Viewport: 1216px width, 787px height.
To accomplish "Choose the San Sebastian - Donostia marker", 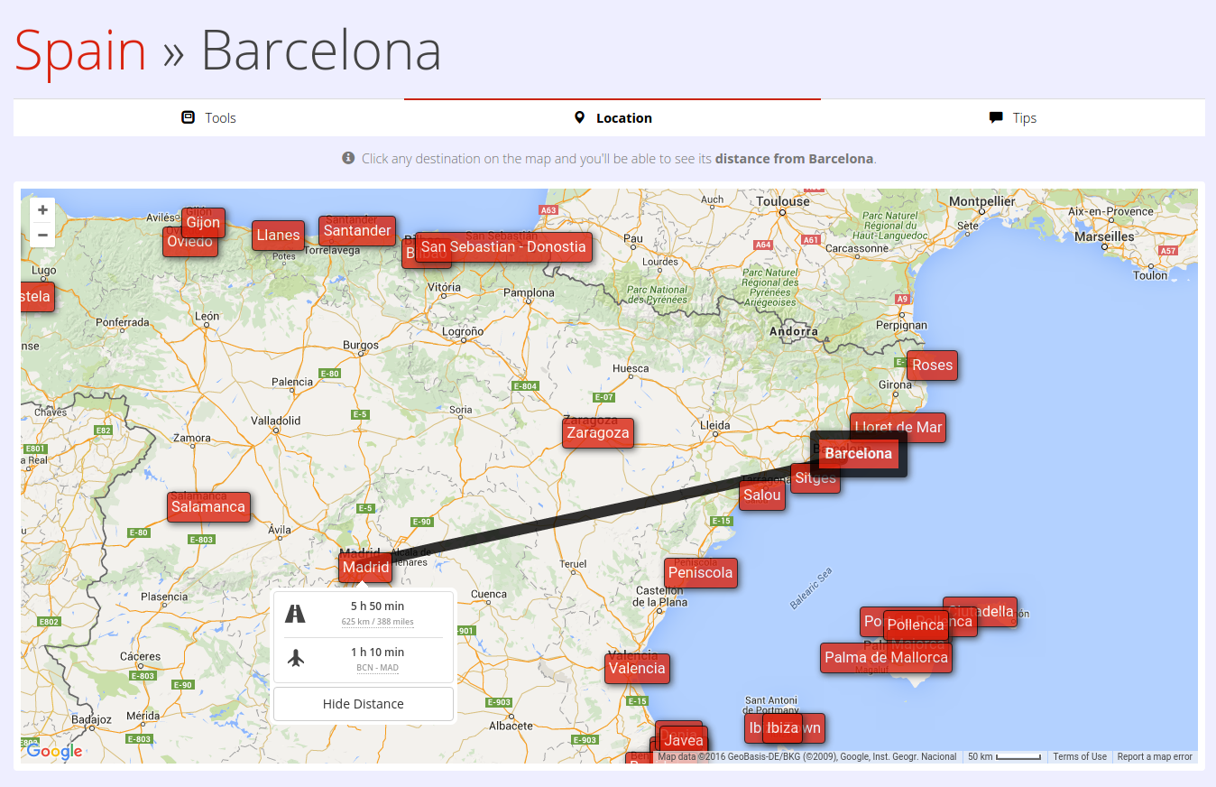I will pyautogui.click(x=503, y=247).
